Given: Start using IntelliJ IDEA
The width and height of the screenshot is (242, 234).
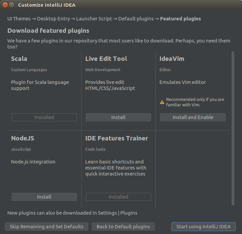Looking at the screenshot, I should tap(204, 227).
